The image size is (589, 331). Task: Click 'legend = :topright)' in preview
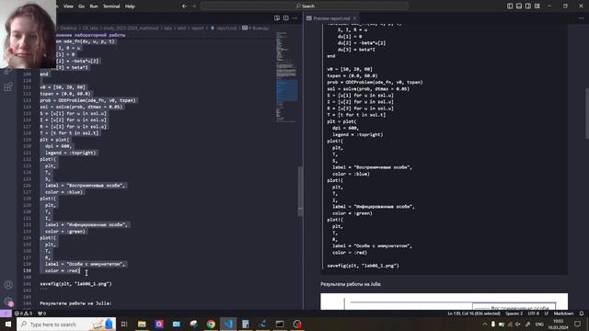pos(358,134)
